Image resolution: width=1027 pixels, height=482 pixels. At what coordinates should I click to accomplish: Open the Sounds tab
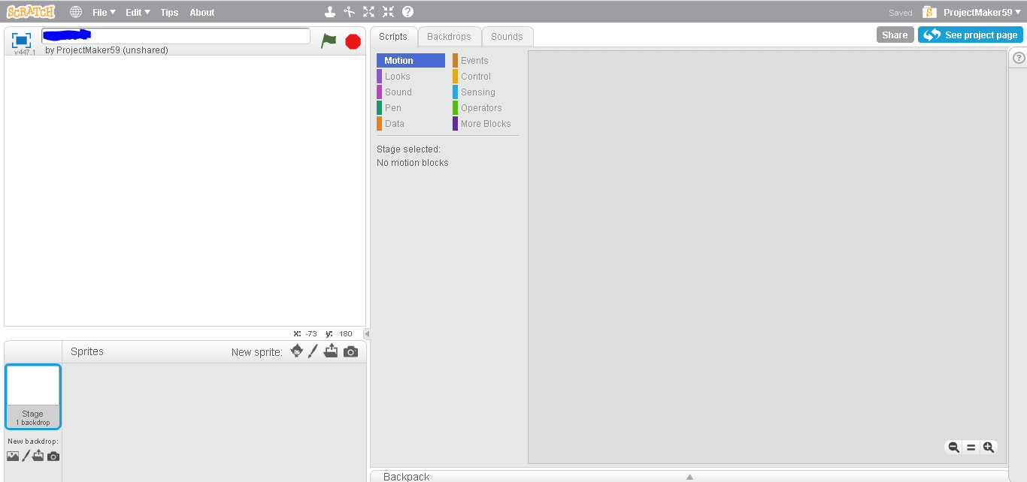[x=507, y=36]
